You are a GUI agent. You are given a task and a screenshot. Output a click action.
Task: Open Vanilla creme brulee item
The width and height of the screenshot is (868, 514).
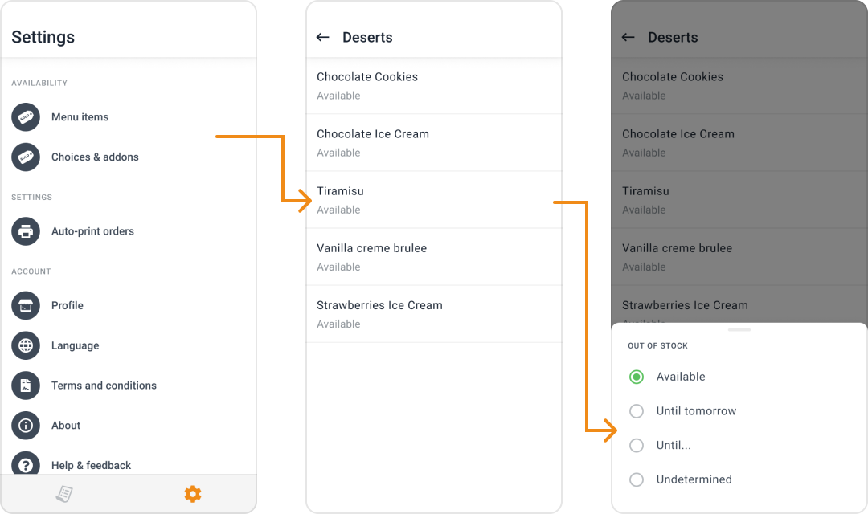click(x=434, y=256)
